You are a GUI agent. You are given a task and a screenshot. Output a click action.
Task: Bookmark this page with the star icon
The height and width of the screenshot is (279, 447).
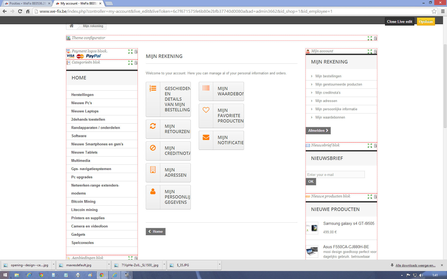click(x=434, y=11)
